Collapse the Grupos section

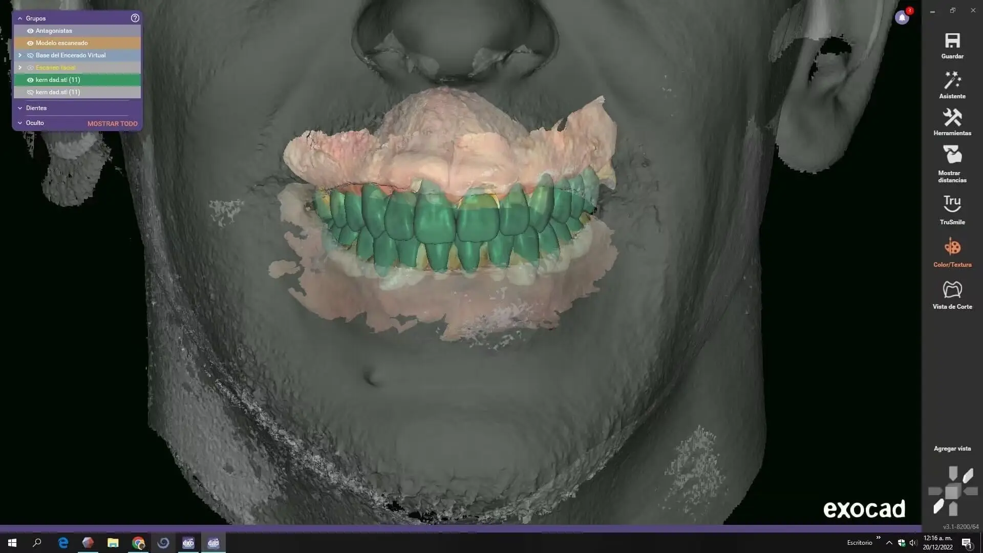[x=20, y=18]
